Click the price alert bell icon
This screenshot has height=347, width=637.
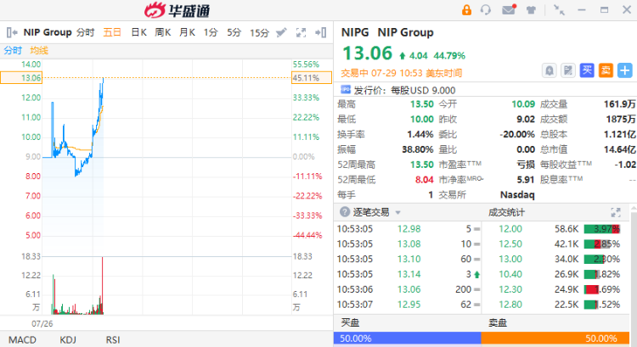tap(550, 70)
